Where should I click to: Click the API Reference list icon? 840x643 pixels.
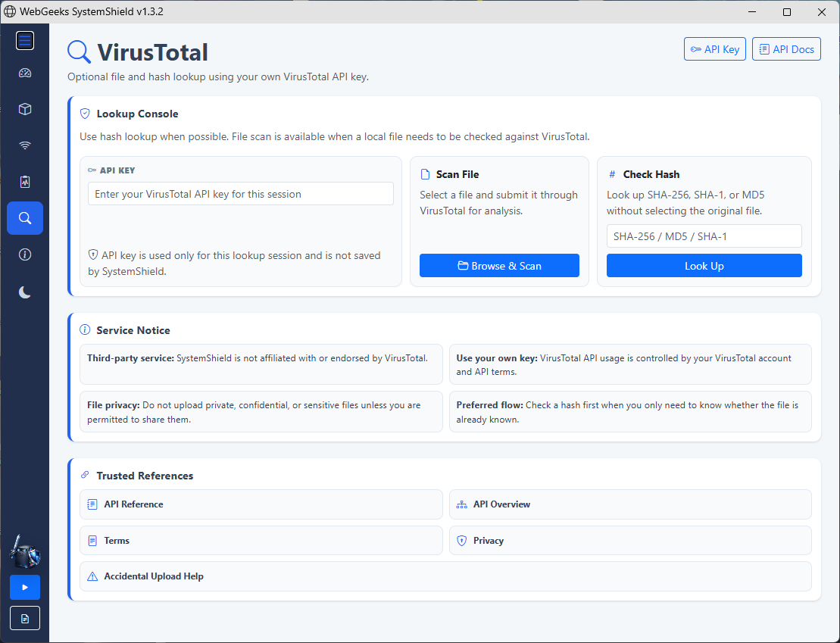pos(92,504)
